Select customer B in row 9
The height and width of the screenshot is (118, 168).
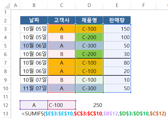[x=62, y=80]
